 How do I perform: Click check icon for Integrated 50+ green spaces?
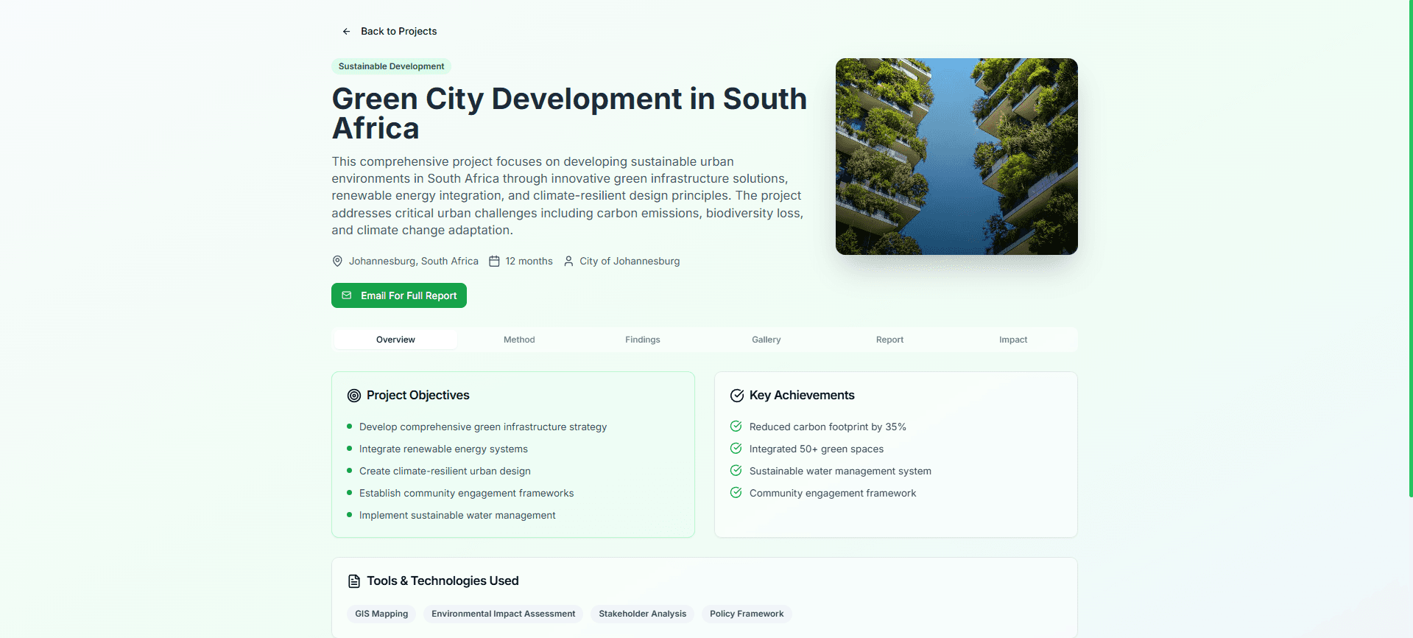(x=736, y=449)
